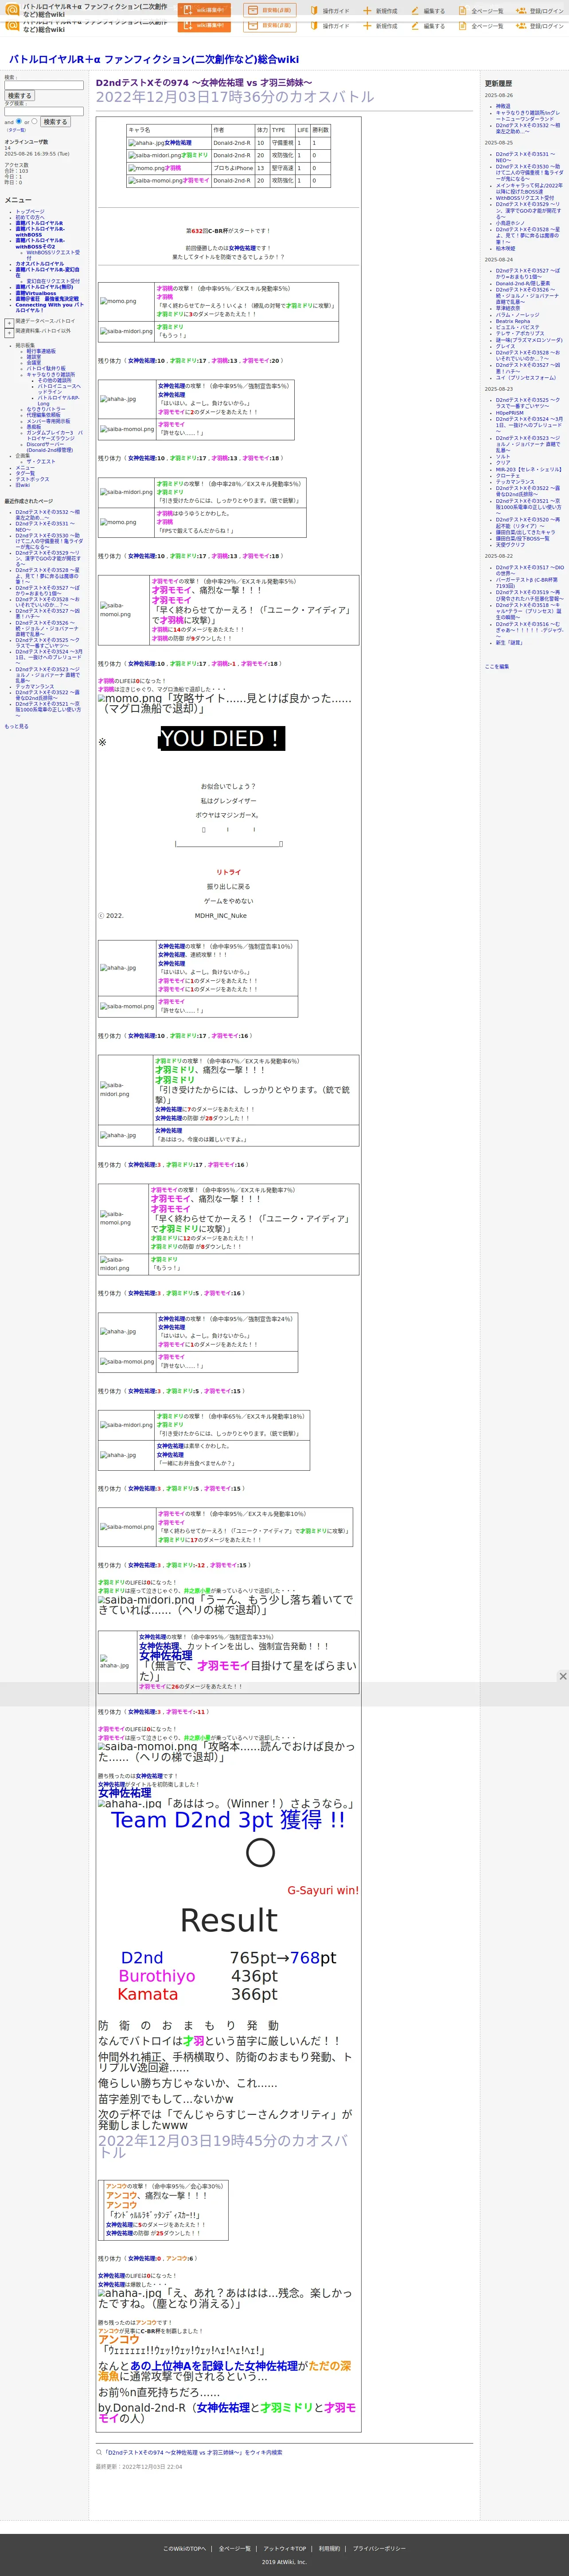Click ゲームをやめない in the article
This screenshot has width=569, height=2576.
click(x=228, y=901)
